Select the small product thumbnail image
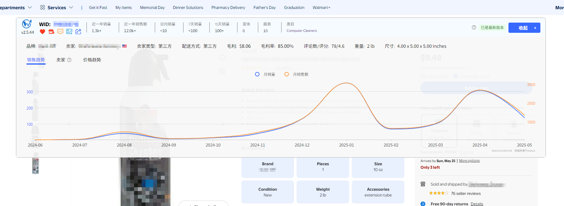The height and width of the screenshot is (206, 564). [x=35, y=166]
